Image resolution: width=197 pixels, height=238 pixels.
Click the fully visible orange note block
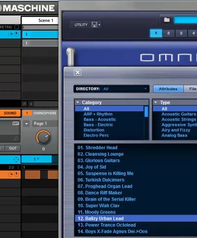pos(32,175)
